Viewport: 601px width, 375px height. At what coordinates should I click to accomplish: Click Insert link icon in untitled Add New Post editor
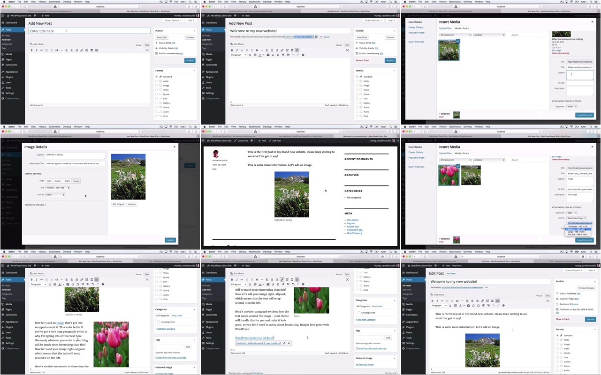(x=82, y=50)
